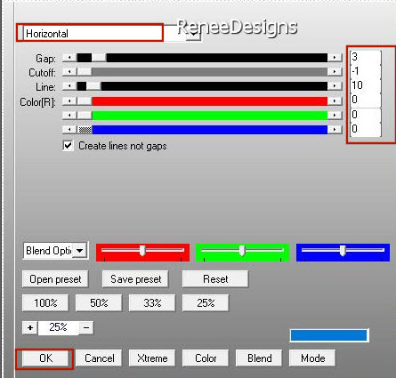The height and width of the screenshot is (378, 396).
Task: Click the Save preset button
Action: pyautogui.click(x=135, y=279)
